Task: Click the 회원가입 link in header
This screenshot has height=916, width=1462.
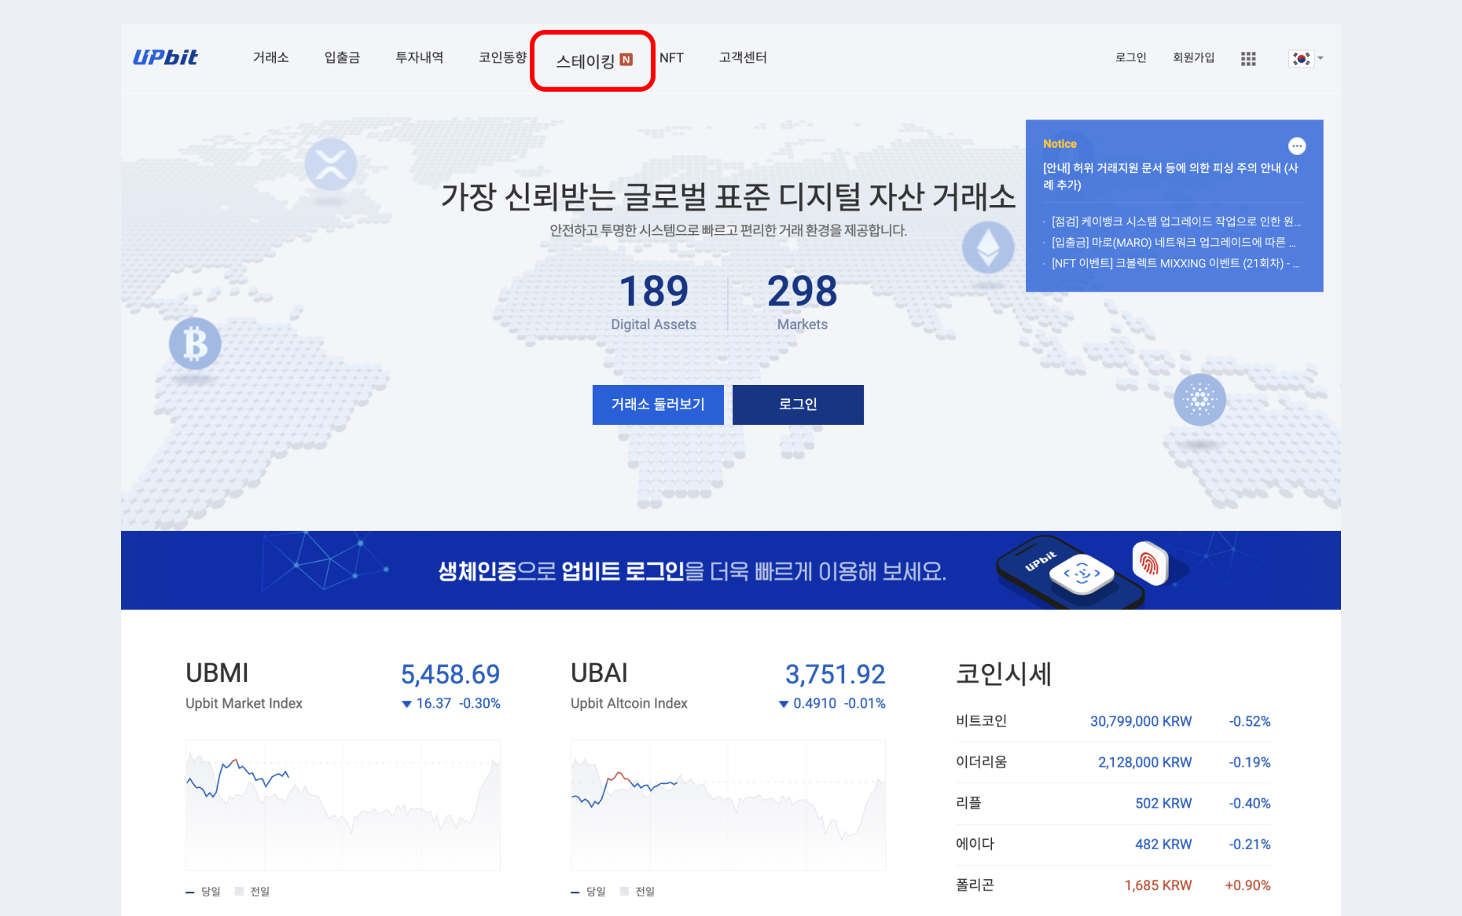Action: click(1193, 57)
